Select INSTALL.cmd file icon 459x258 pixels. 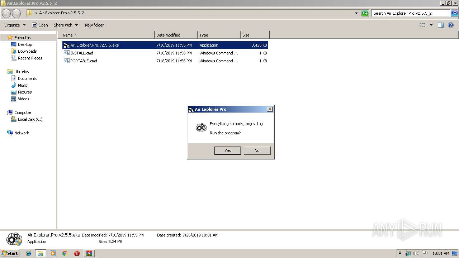[x=66, y=53]
